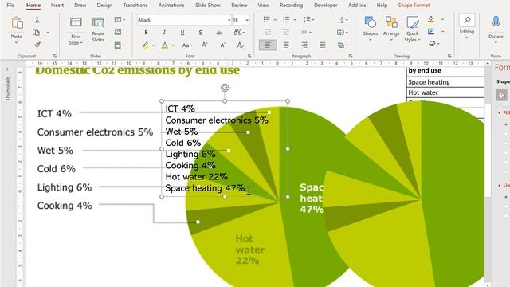Switch to the Slide Show tab
This screenshot has width=510, height=287.
pyautogui.click(x=207, y=6)
